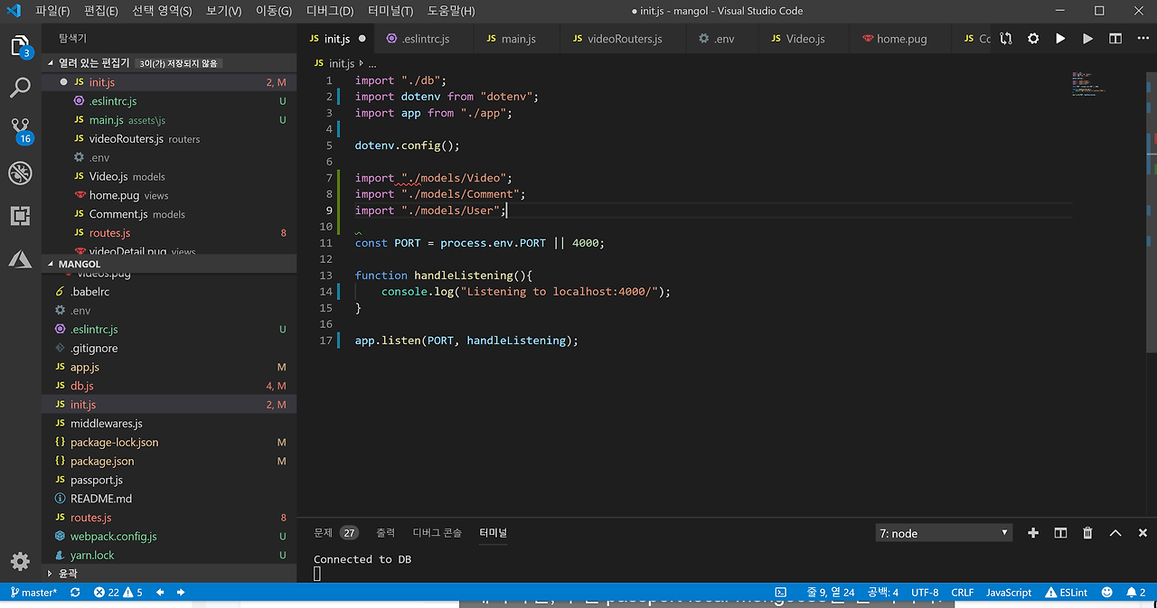Open notifications bell in status bar

tap(1135, 593)
